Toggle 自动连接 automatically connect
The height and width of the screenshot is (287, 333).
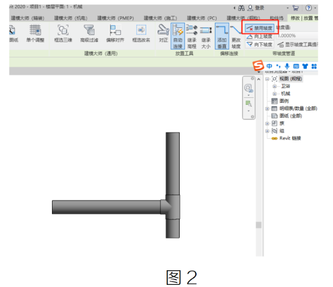point(178,36)
